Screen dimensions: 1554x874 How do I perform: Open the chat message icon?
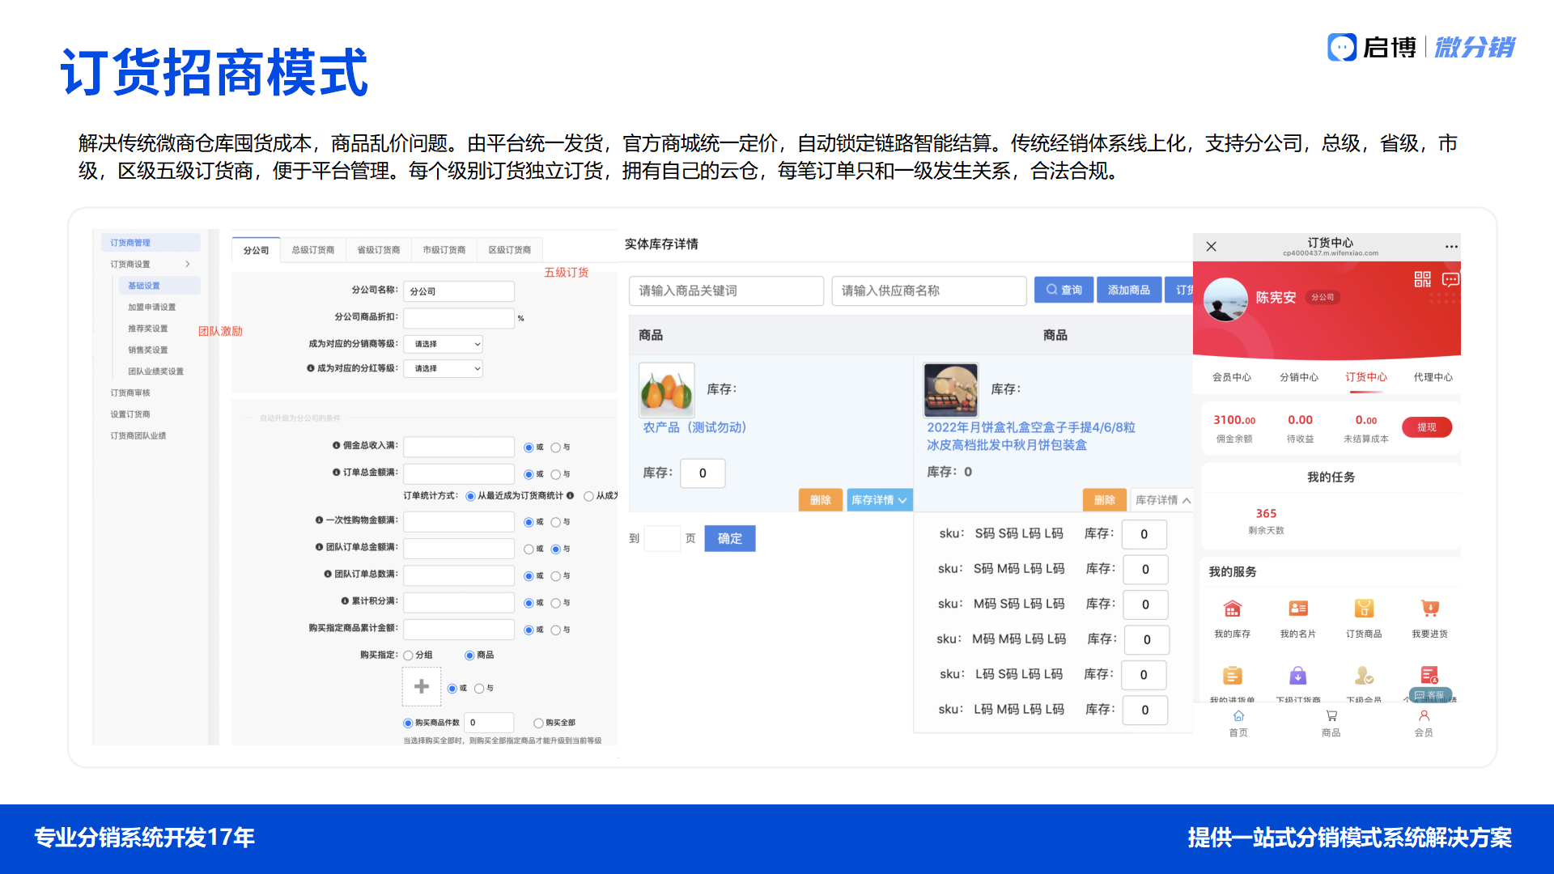point(1450,280)
